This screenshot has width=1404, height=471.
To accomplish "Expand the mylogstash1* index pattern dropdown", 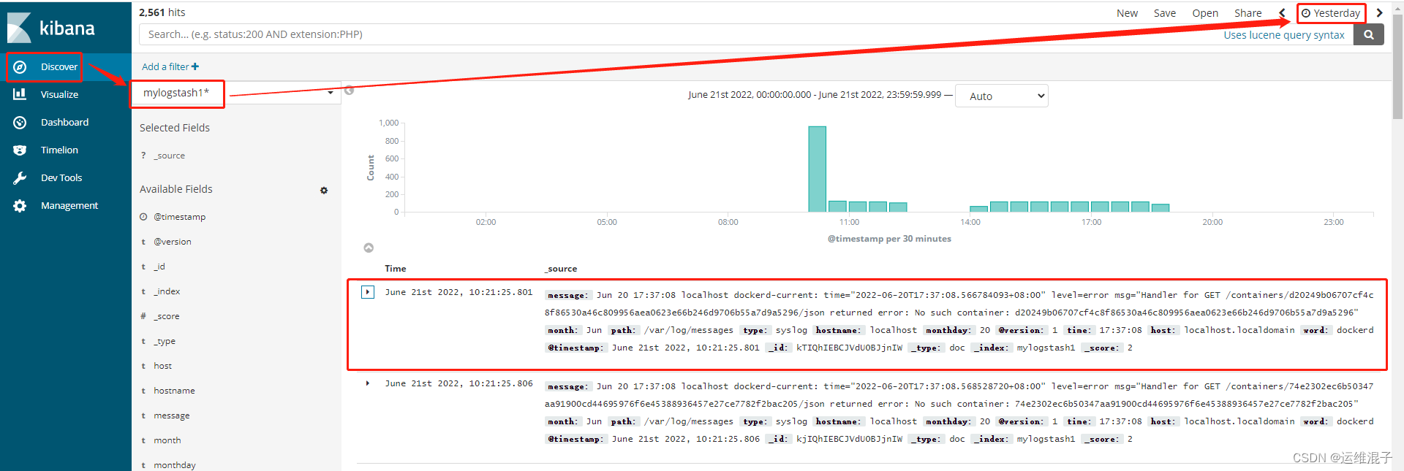I will point(331,93).
